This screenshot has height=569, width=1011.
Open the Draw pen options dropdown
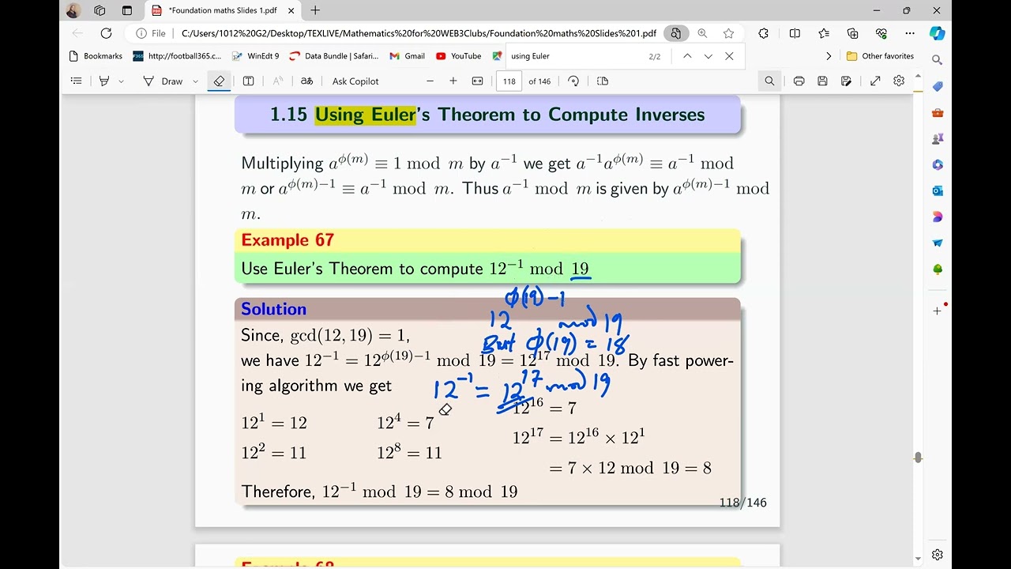[x=195, y=81]
